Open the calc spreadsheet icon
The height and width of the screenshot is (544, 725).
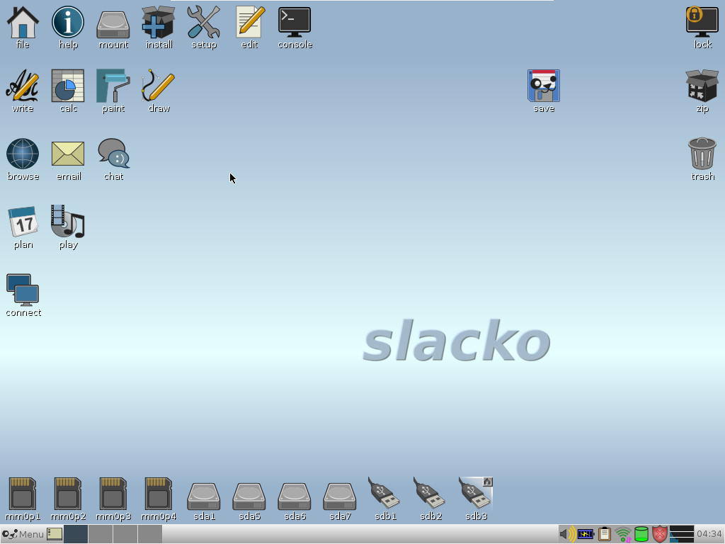[x=68, y=86]
